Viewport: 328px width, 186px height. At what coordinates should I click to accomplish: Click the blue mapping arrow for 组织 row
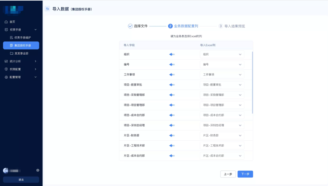click(172, 54)
